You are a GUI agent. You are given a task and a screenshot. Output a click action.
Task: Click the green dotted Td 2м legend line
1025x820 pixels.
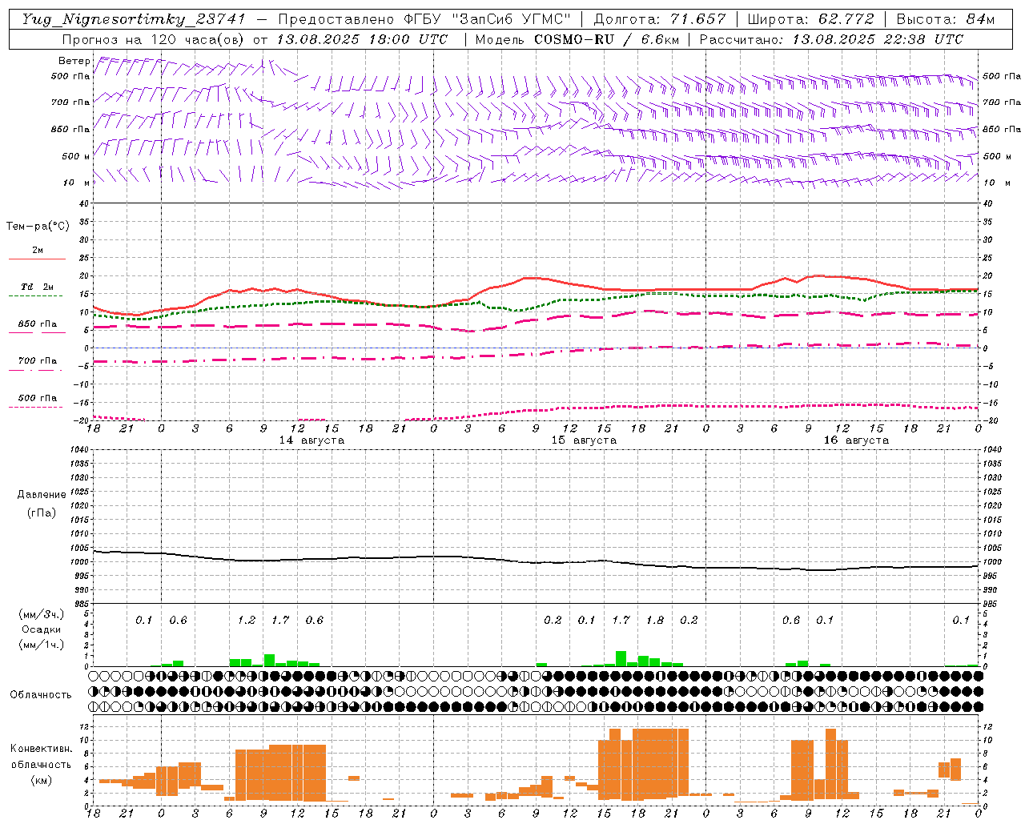click(35, 295)
